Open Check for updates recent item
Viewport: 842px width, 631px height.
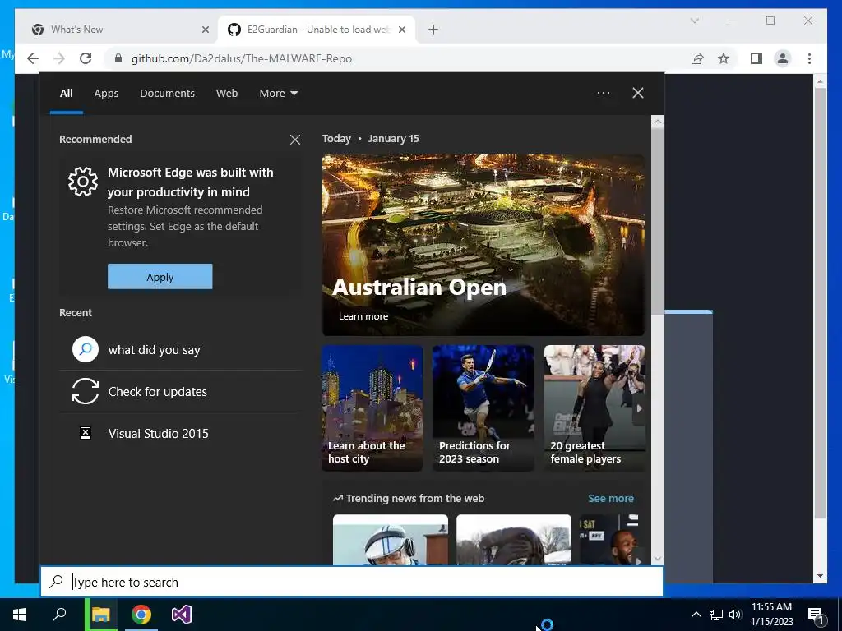point(180,392)
